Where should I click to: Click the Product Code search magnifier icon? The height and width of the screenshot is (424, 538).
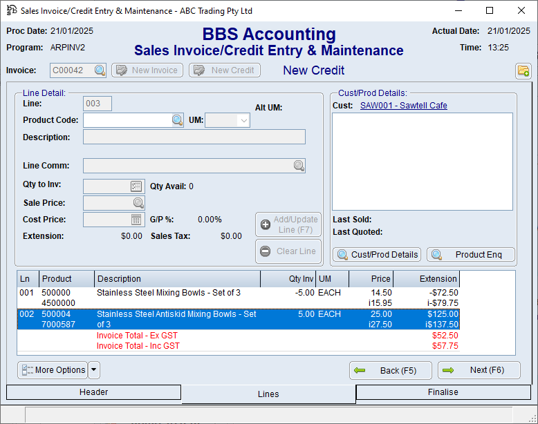point(177,120)
